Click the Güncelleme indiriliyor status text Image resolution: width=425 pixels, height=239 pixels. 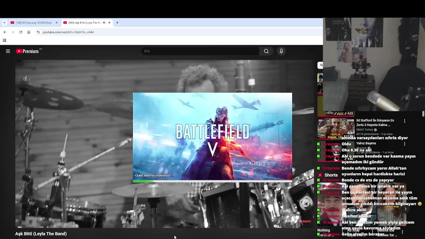(154, 175)
